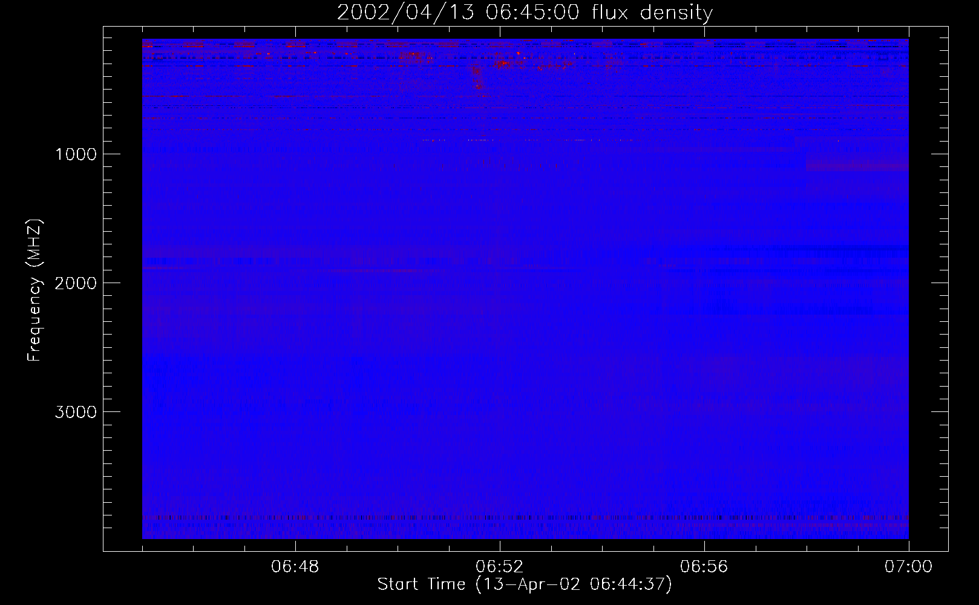Screen dimensions: 979x605
Task: Click the 'Frequency (MHZ)' y-axis label
Action: click(x=34, y=290)
